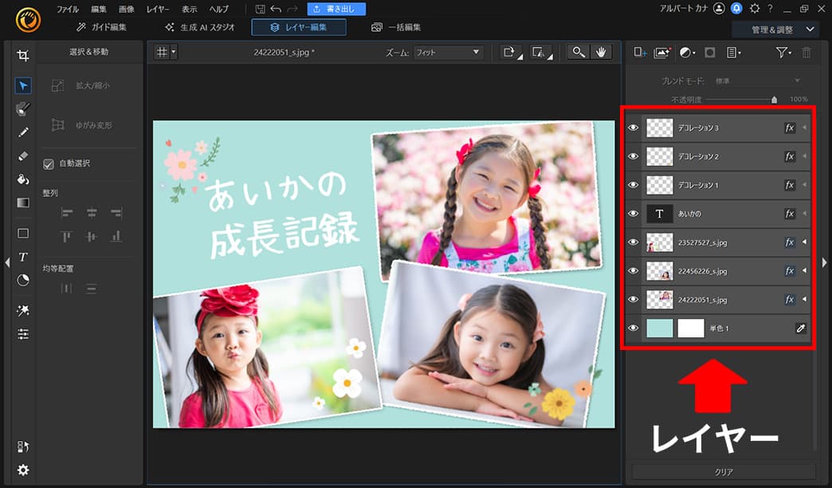Select the 単色 1 layer thumbnail

click(660, 328)
